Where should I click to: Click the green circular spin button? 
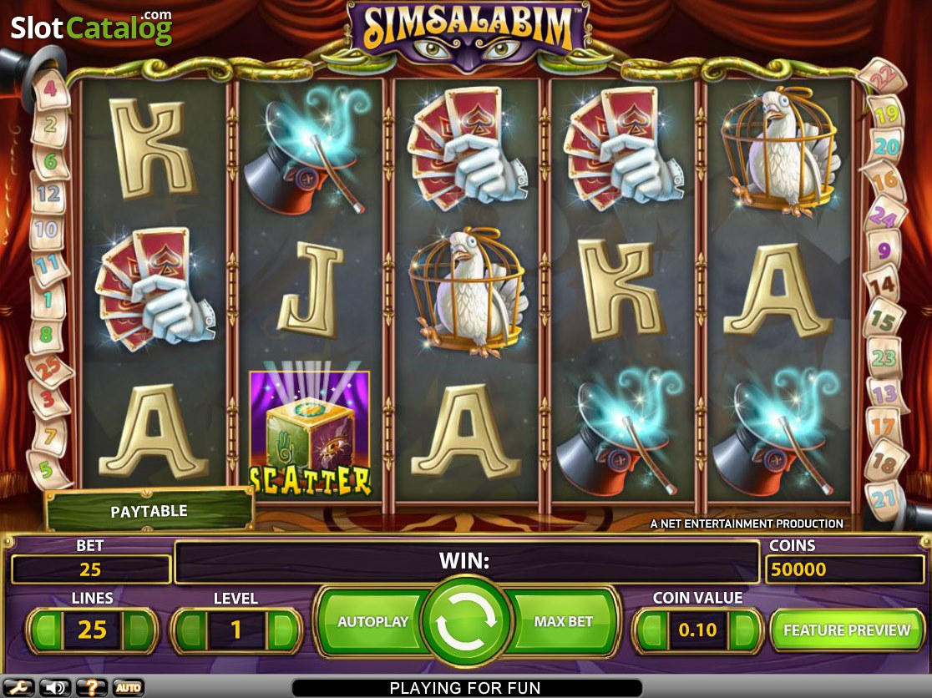click(x=465, y=621)
